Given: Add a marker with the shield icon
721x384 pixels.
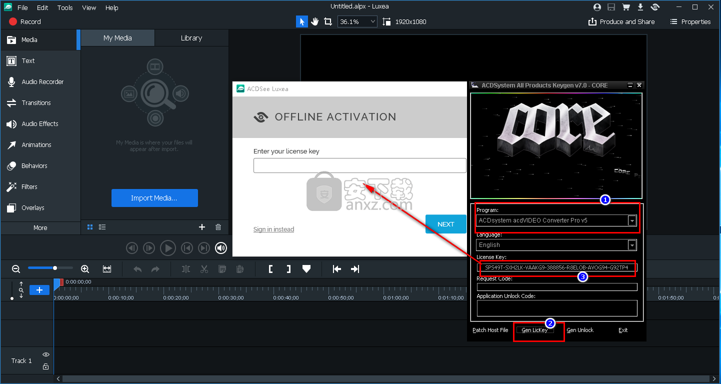Looking at the screenshot, I should coord(306,269).
